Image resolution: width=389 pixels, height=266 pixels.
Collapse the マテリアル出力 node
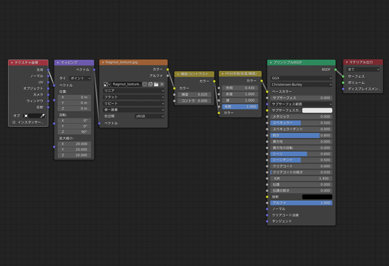pyautogui.click(x=347, y=63)
